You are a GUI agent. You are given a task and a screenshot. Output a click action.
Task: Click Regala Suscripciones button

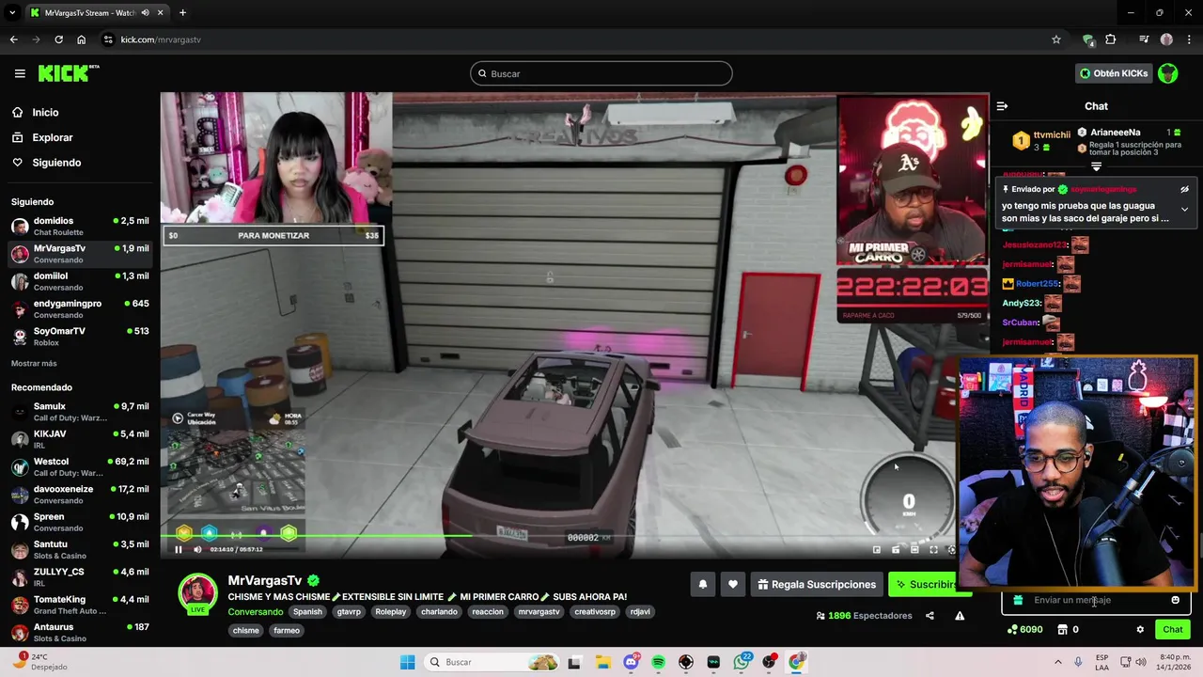point(817,584)
